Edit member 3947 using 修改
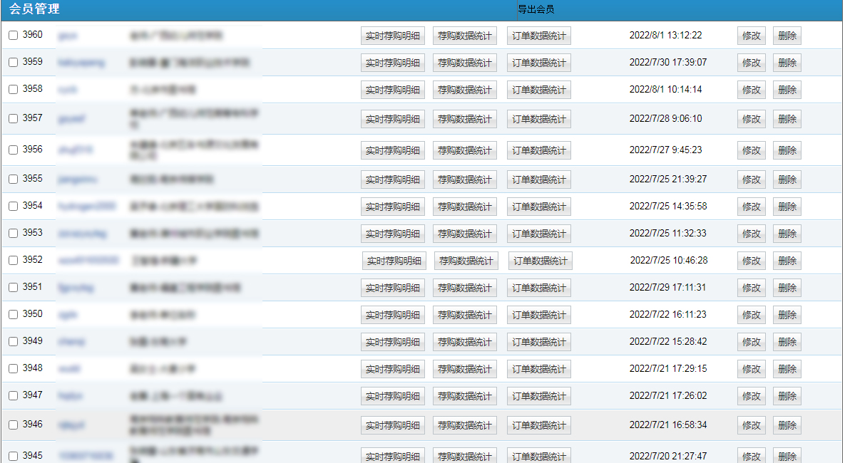This screenshot has height=463, width=845. (x=751, y=396)
